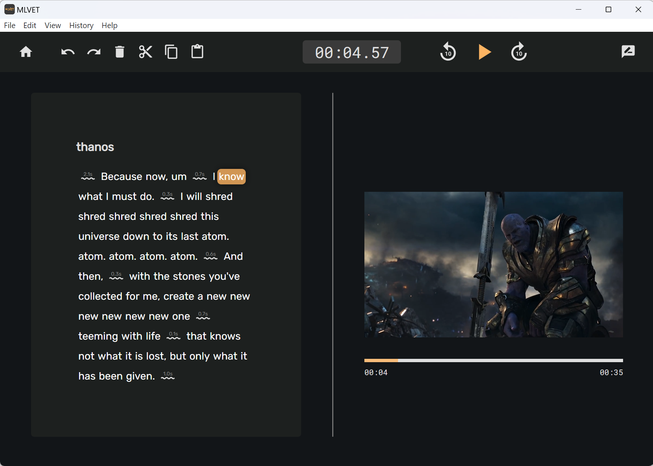Screen dimensions: 653x466
Task: Copy selection with the copy icon
Action: coord(171,52)
